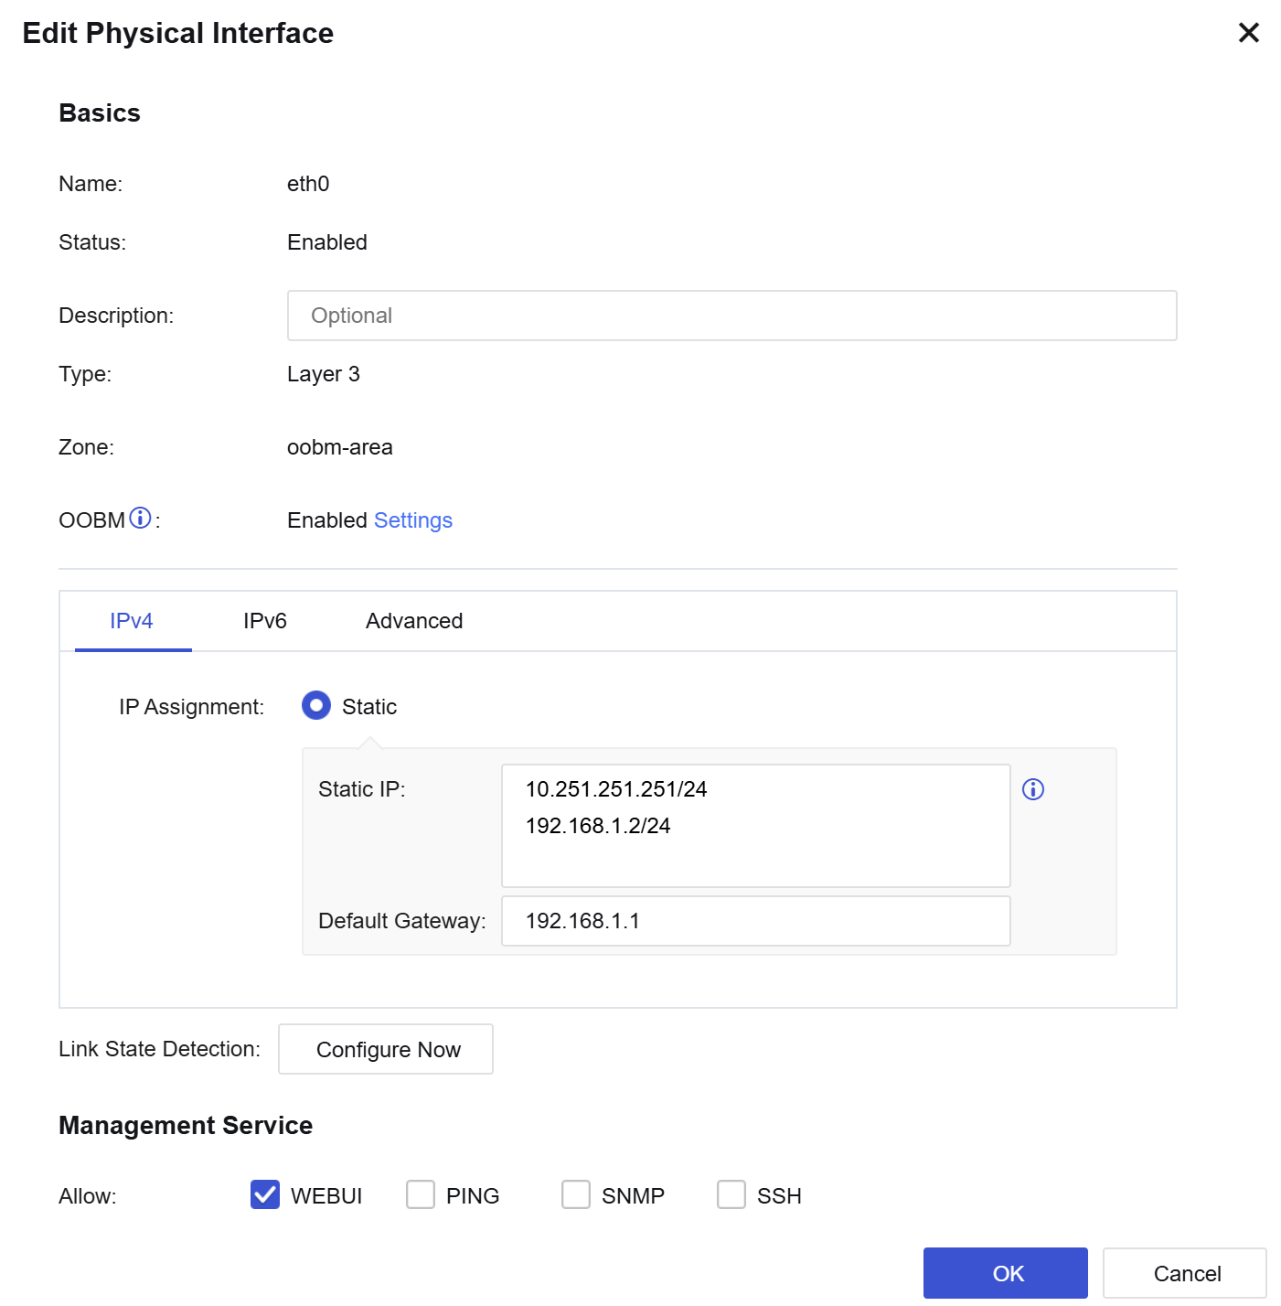
Task: Open the OOBM Settings link
Action: click(x=413, y=520)
